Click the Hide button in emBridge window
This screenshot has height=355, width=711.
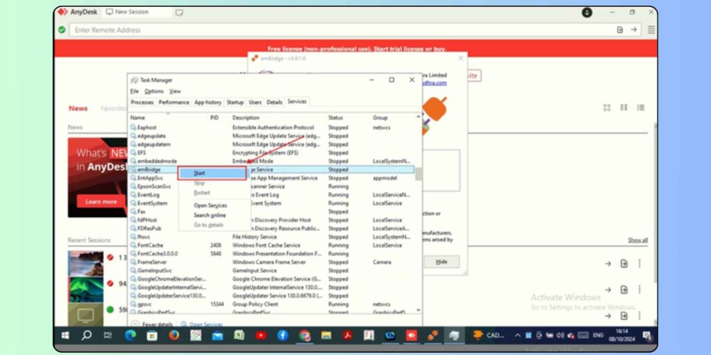click(x=442, y=261)
